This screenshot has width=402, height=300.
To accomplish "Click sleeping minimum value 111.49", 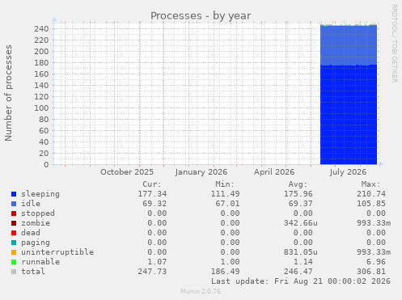I will (x=226, y=194).
